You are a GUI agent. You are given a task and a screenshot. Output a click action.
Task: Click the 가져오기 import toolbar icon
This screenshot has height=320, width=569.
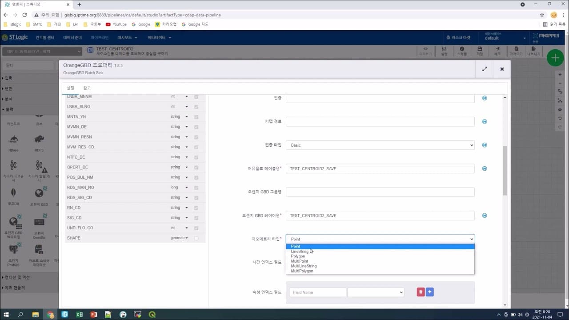click(x=516, y=51)
